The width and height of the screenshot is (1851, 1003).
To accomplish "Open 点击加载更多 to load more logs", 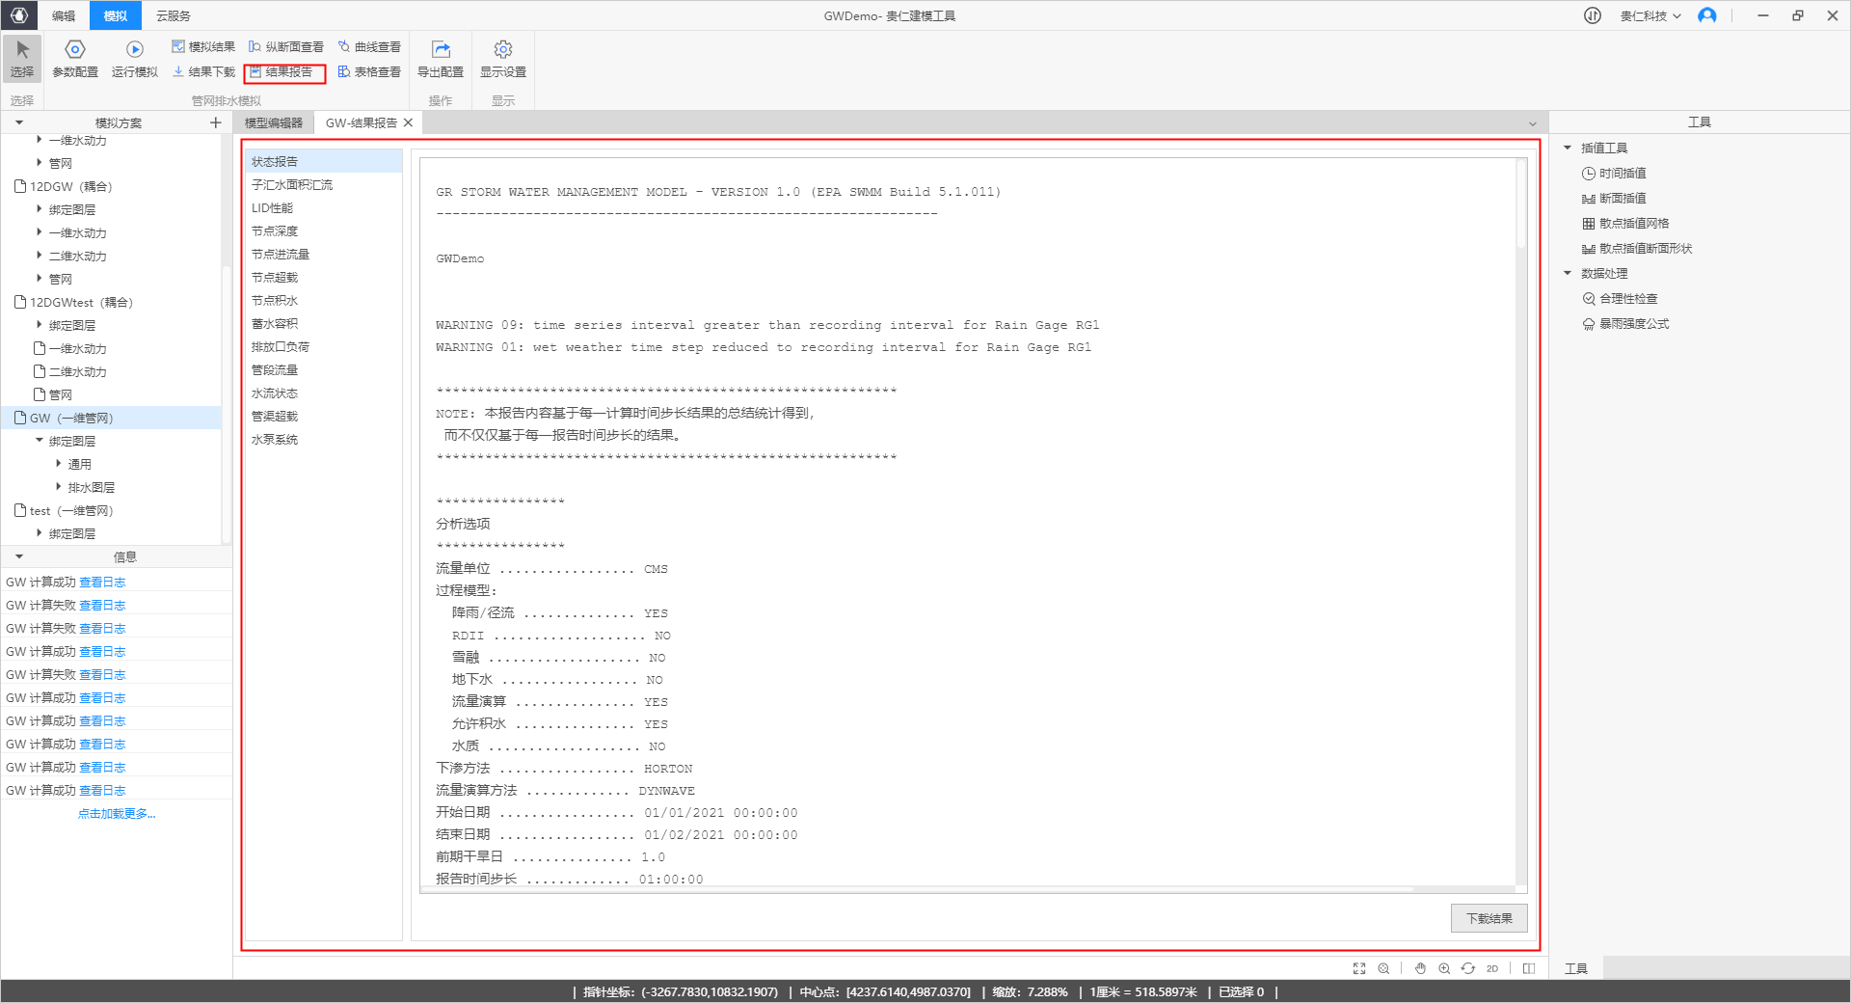I will point(116,813).
